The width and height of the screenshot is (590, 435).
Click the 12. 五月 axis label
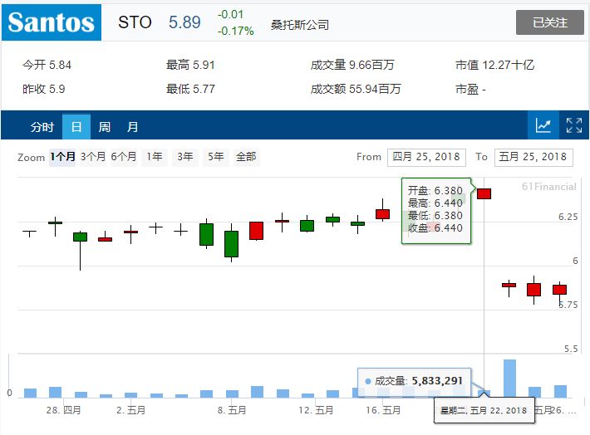pos(316,410)
